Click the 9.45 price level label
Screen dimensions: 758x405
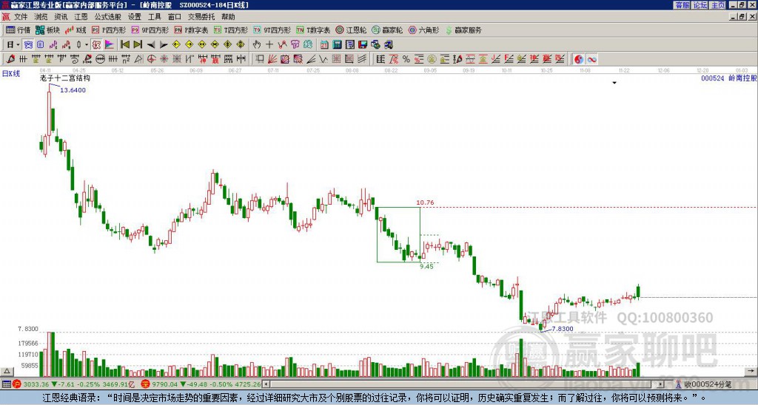[427, 267]
